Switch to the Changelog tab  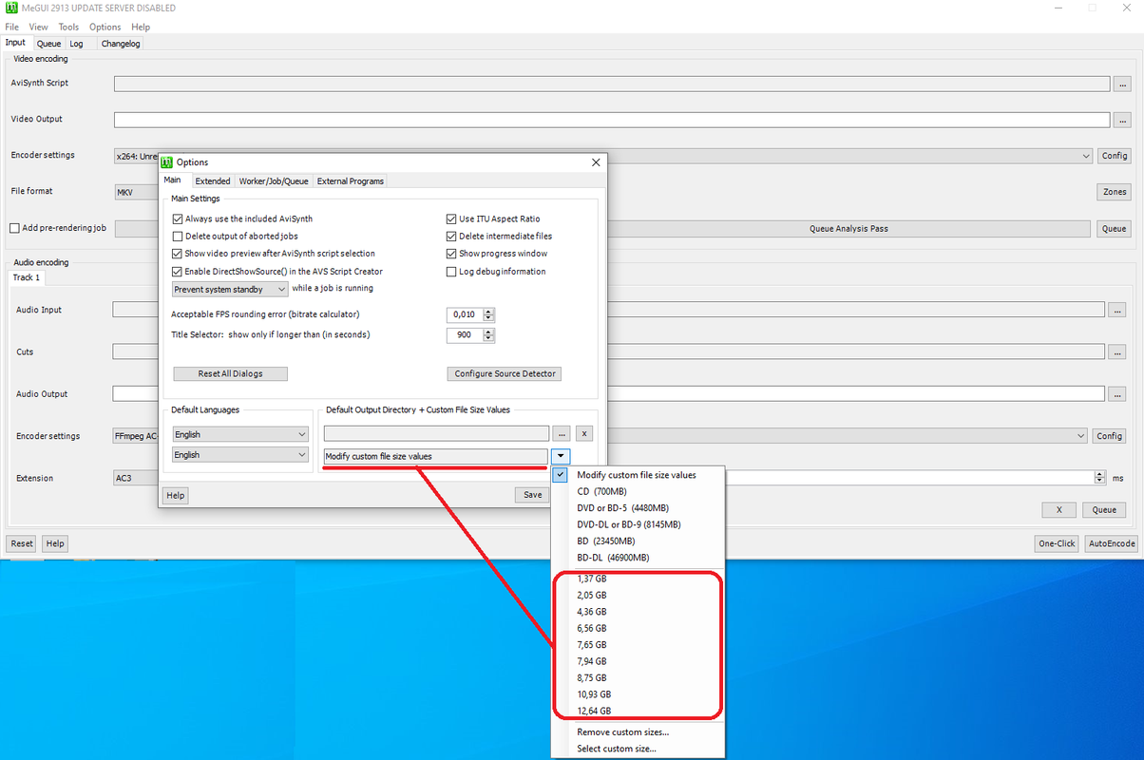tap(121, 44)
